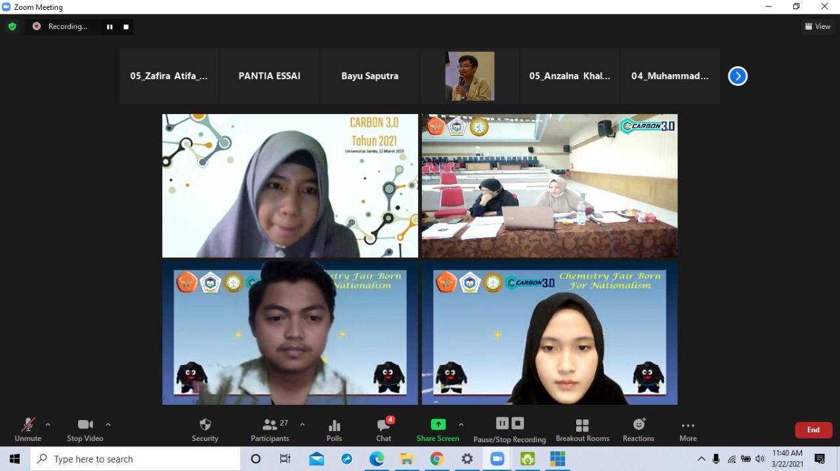This screenshot has height=471, width=840.
Task: Open the Polls icon
Action: coord(334,430)
